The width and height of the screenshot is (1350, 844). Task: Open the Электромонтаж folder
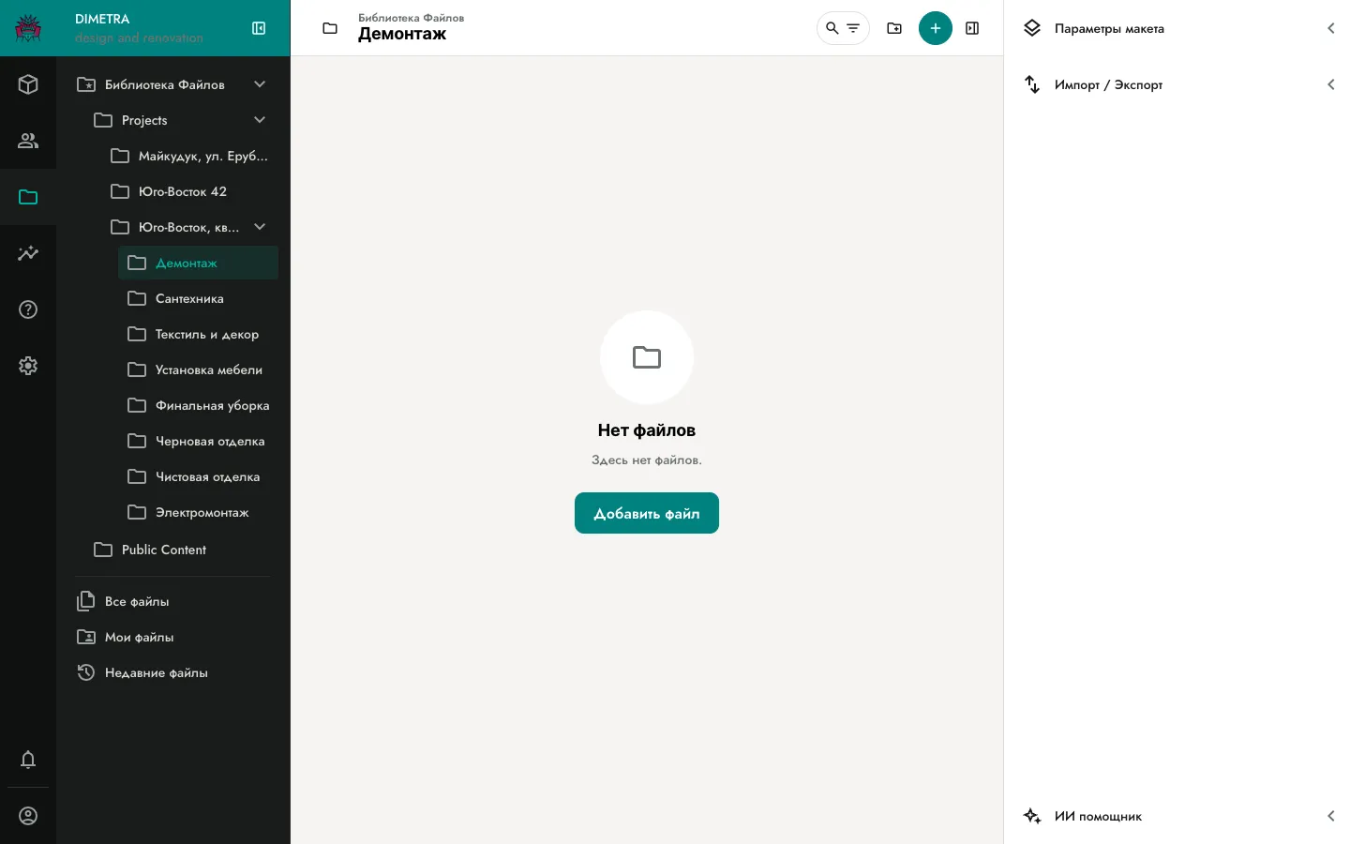(x=198, y=512)
